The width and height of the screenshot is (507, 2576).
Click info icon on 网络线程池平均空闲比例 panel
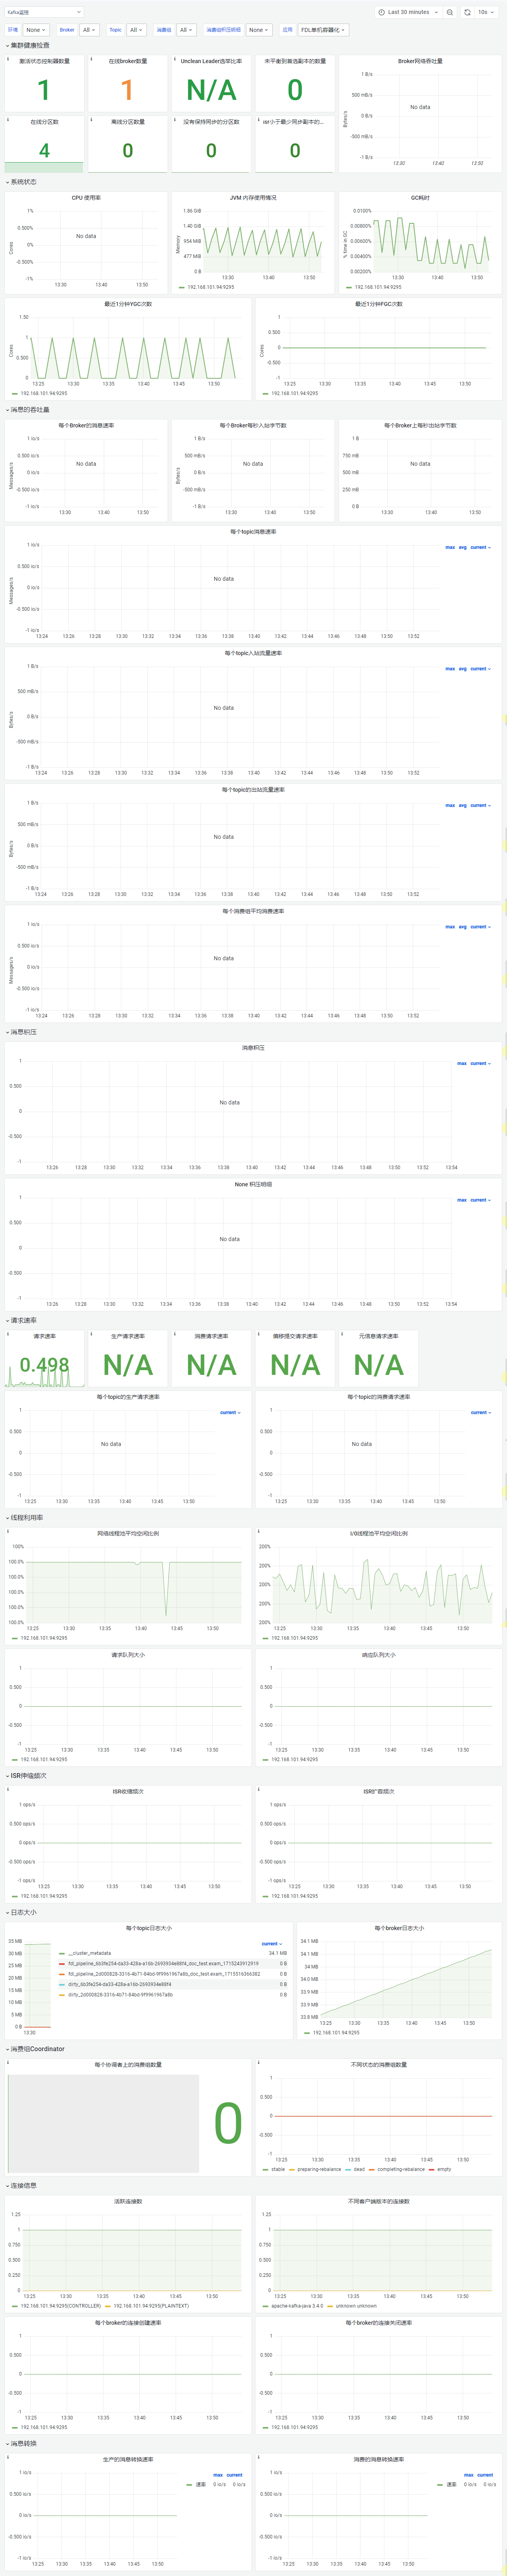pos(8,1531)
